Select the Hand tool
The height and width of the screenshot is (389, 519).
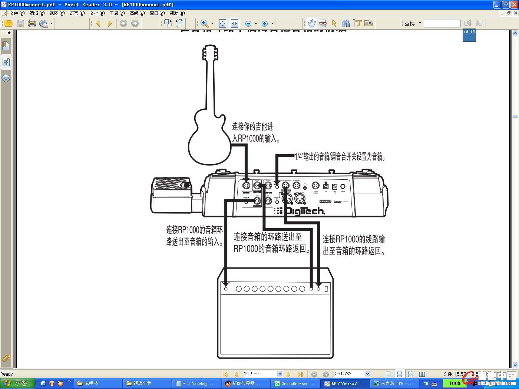click(311, 23)
